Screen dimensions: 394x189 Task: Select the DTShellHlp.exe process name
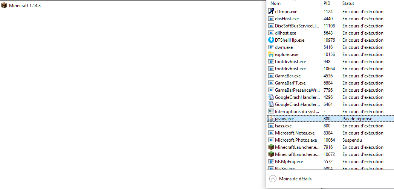tap(290, 40)
